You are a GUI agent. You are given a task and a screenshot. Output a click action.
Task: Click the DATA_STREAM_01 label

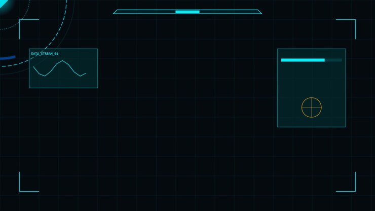coord(45,54)
